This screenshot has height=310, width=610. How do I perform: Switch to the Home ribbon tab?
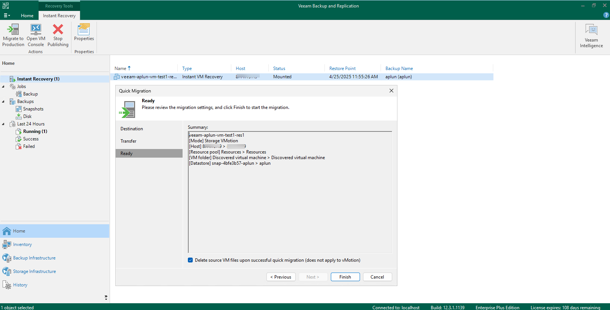coord(27,15)
